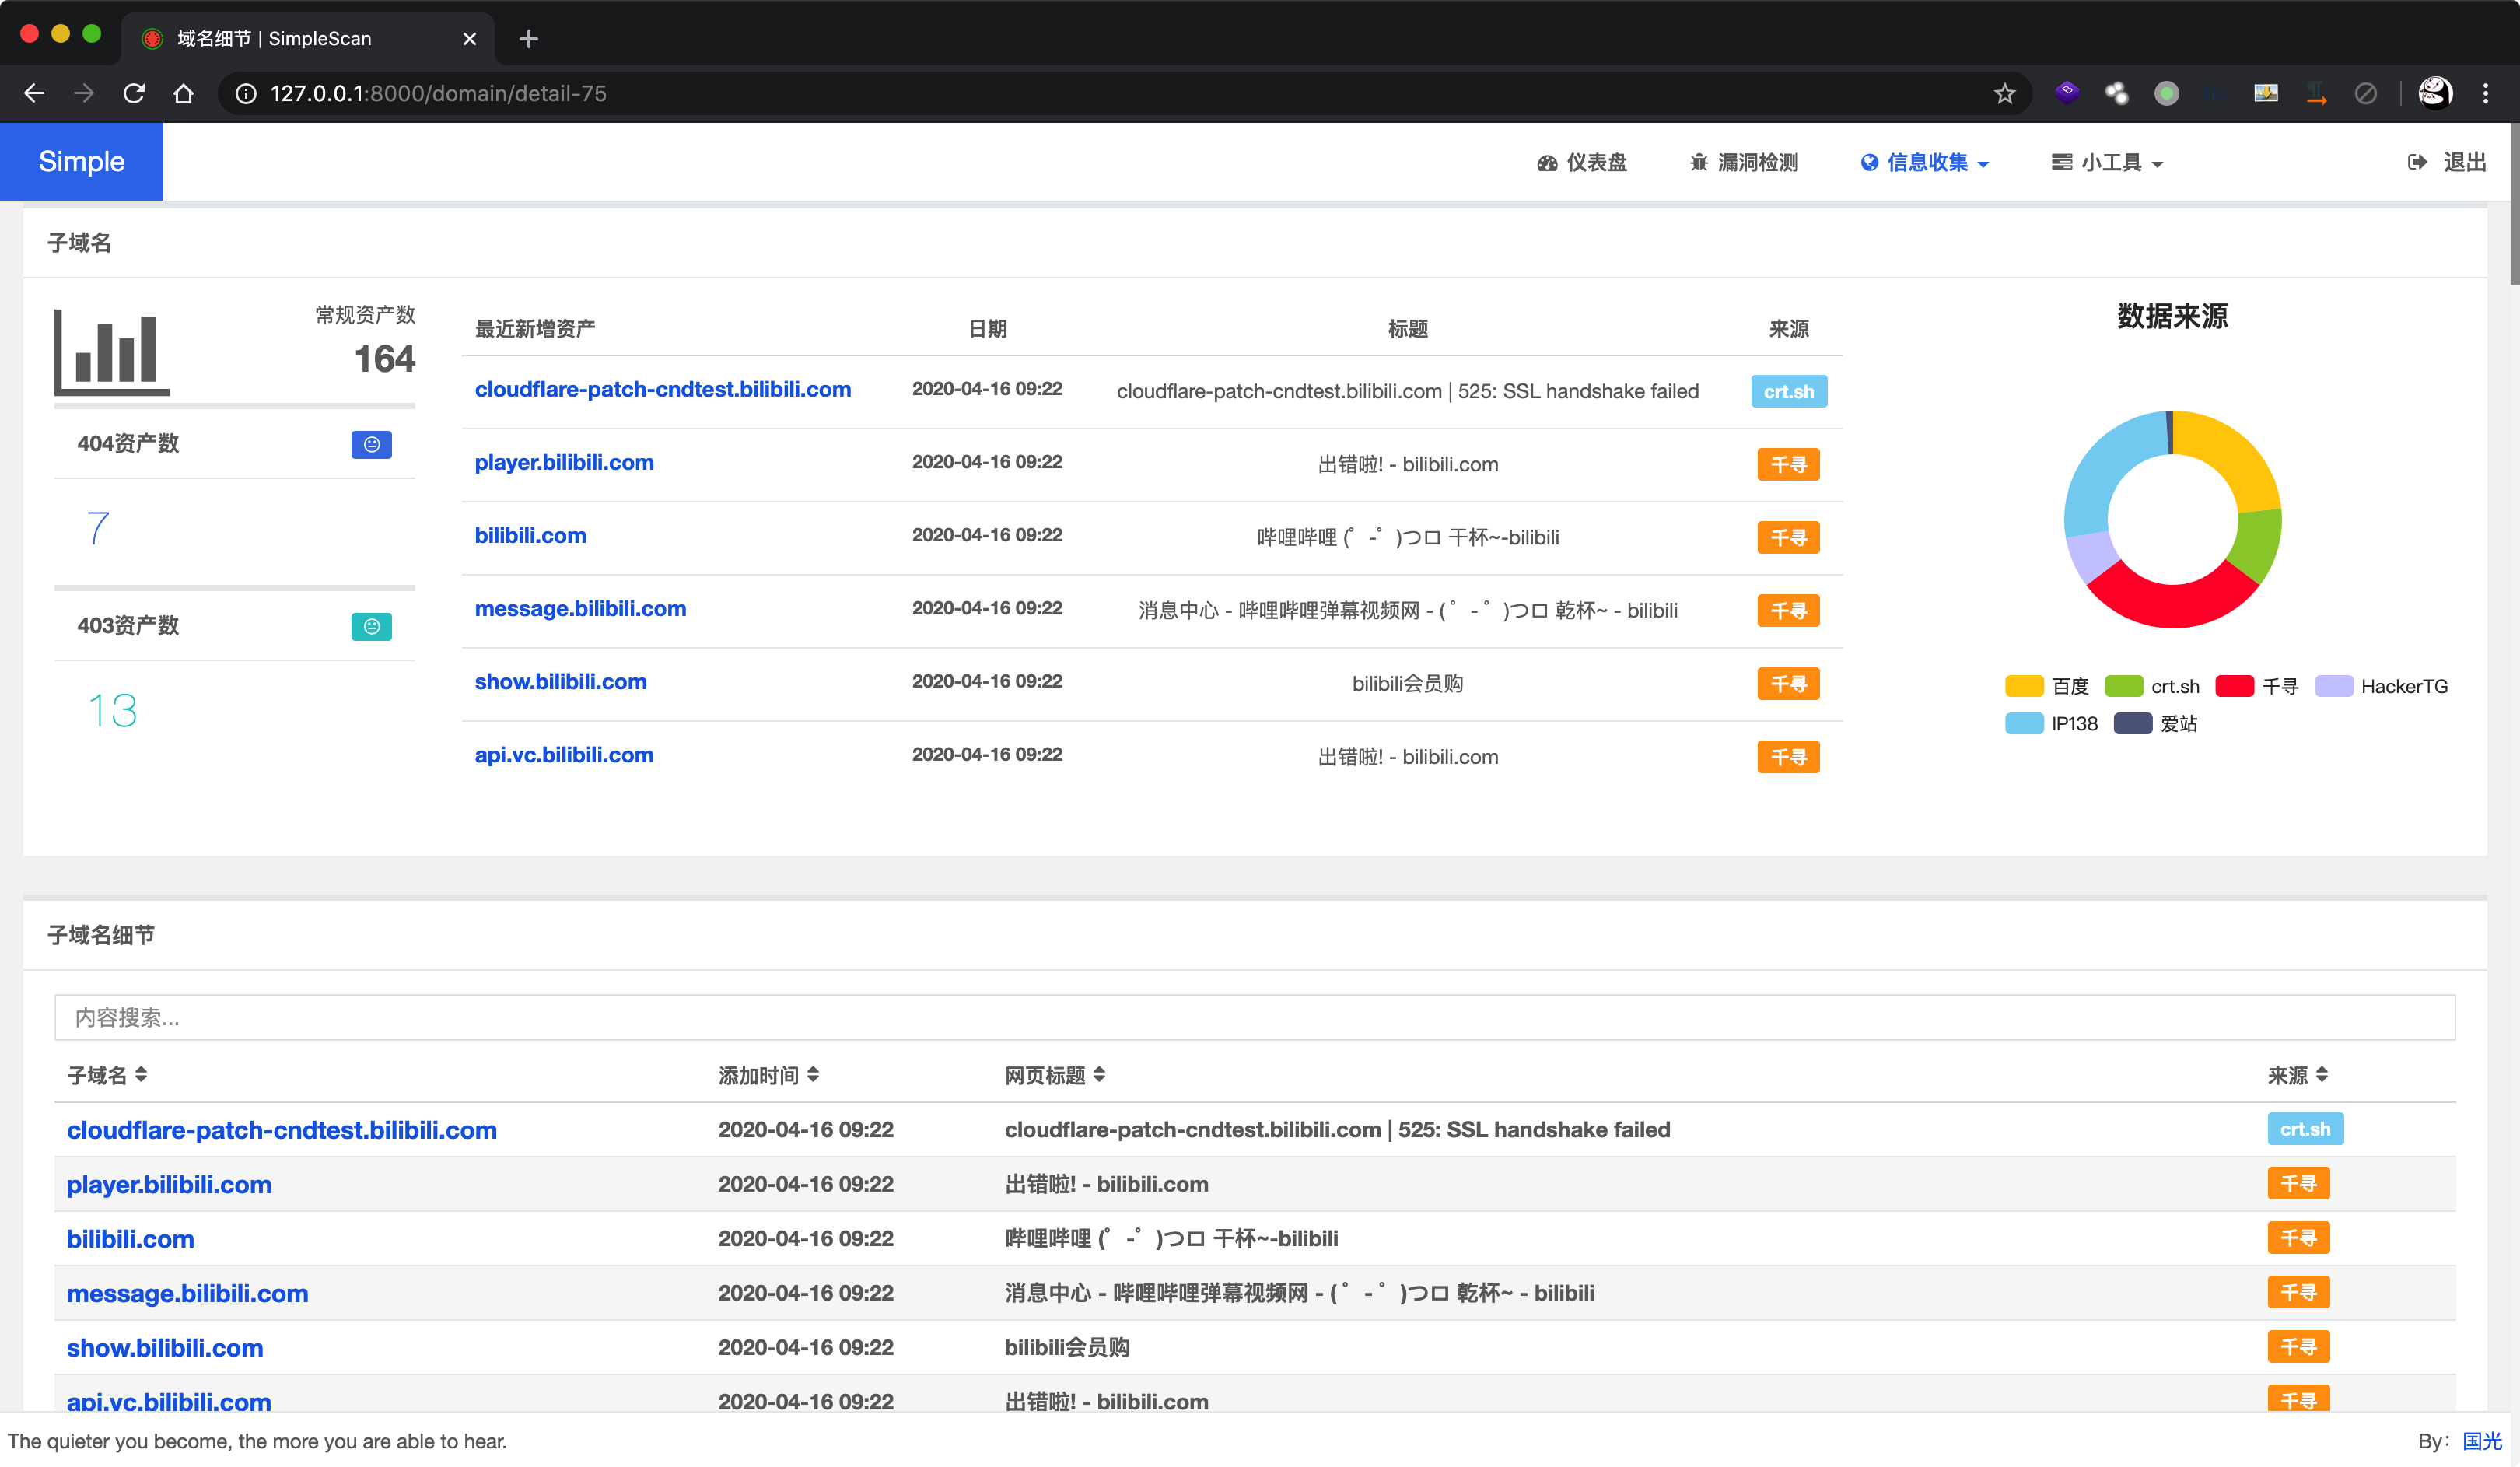Open a new browser tab
The image size is (2520, 1467).
coord(529,39)
